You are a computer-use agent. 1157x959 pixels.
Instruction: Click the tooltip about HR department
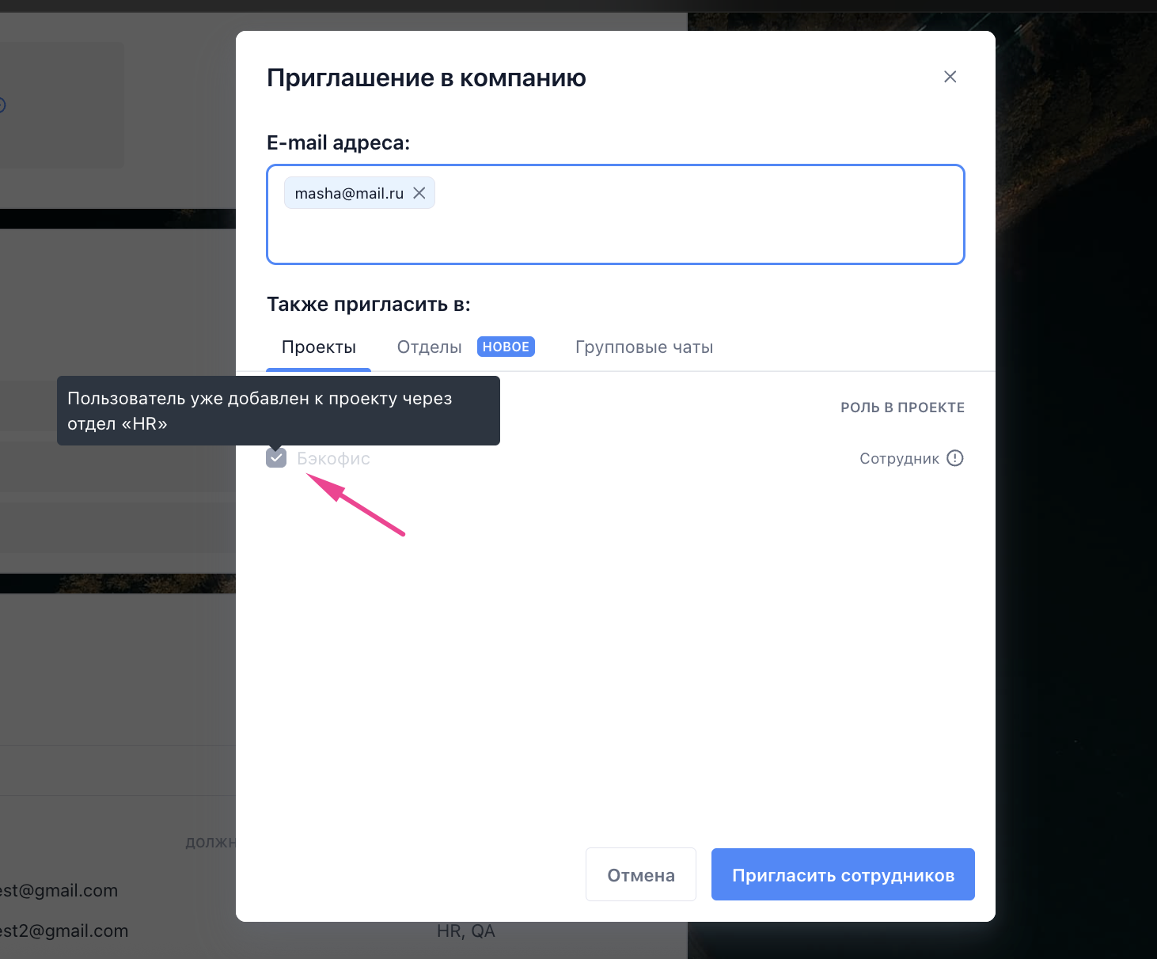coord(279,411)
